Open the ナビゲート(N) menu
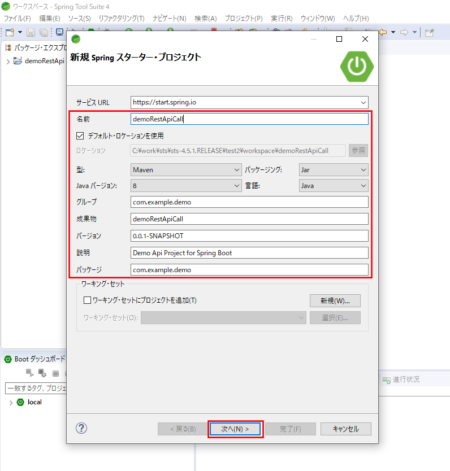The width and height of the screenshot is (450, 471). [170, 19]
